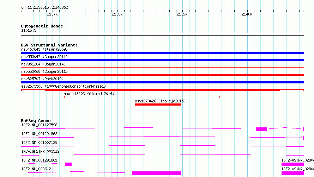Image resolution: width=314 pixels, height=177 pixels.
Task: Click the 2139k ruler position label
Action: (x=182, y=14)
